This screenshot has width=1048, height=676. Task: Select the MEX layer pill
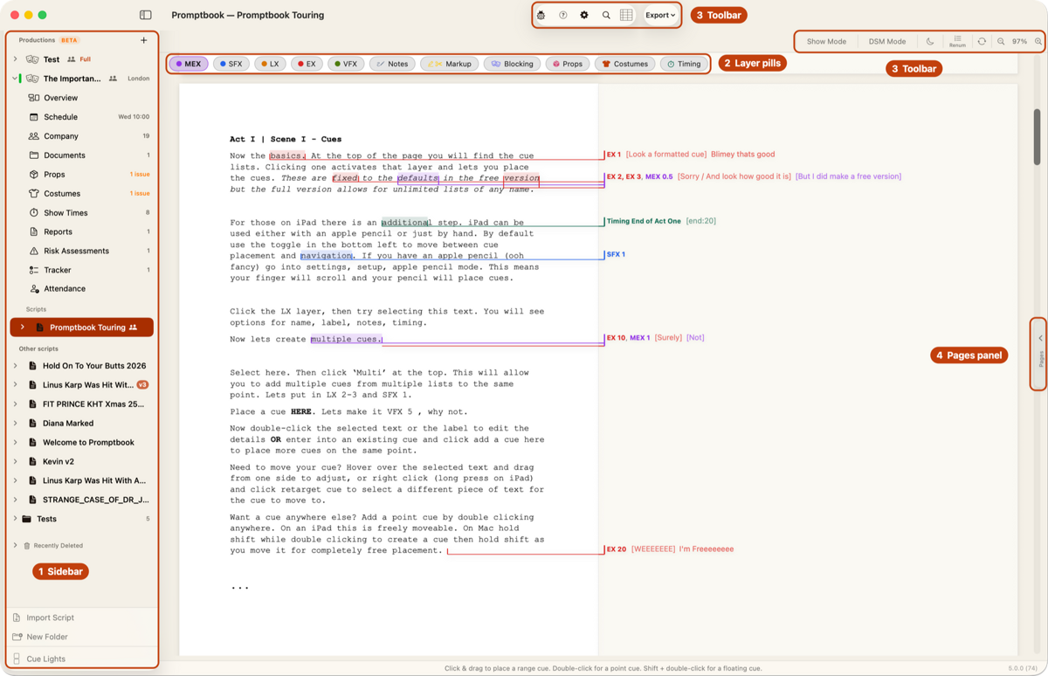[x=189, y=64]
